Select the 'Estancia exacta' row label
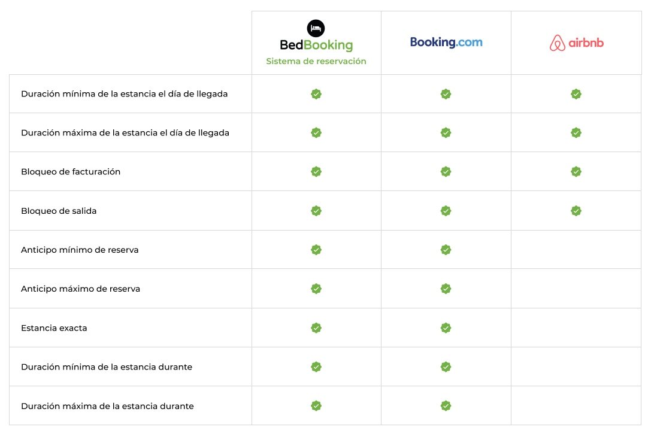The width and height of the screenshot is (651, 436). tap(54, 328)
